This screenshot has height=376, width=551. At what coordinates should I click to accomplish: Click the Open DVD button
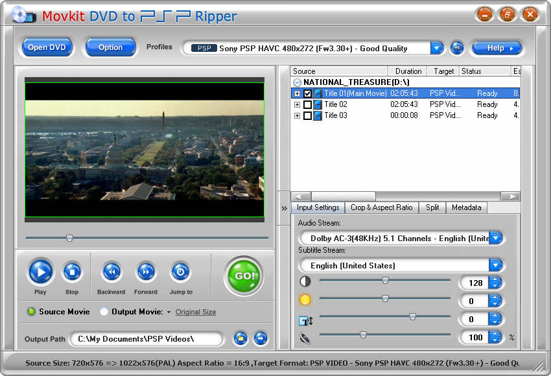47,47
